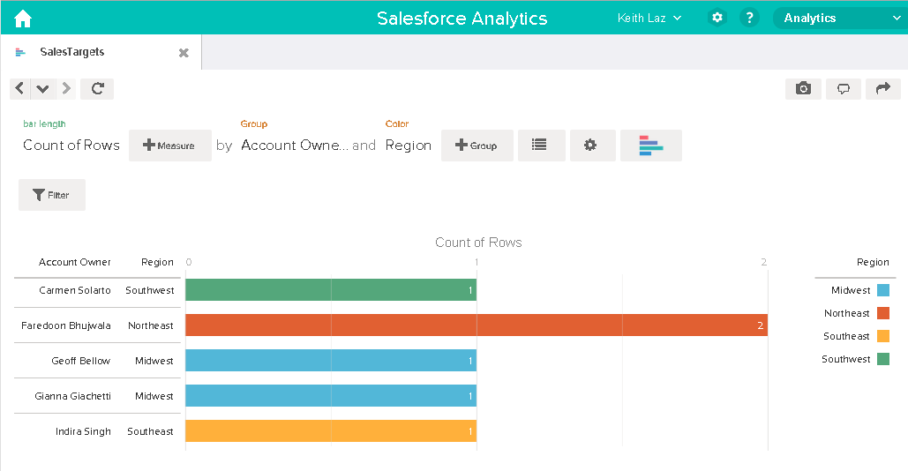The image size is (908, 471).
Task: Open the settings gear in header
Action: point(717,18)
